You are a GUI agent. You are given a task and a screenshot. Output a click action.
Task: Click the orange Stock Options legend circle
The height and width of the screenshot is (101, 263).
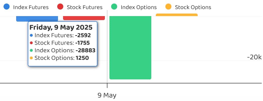168,7
